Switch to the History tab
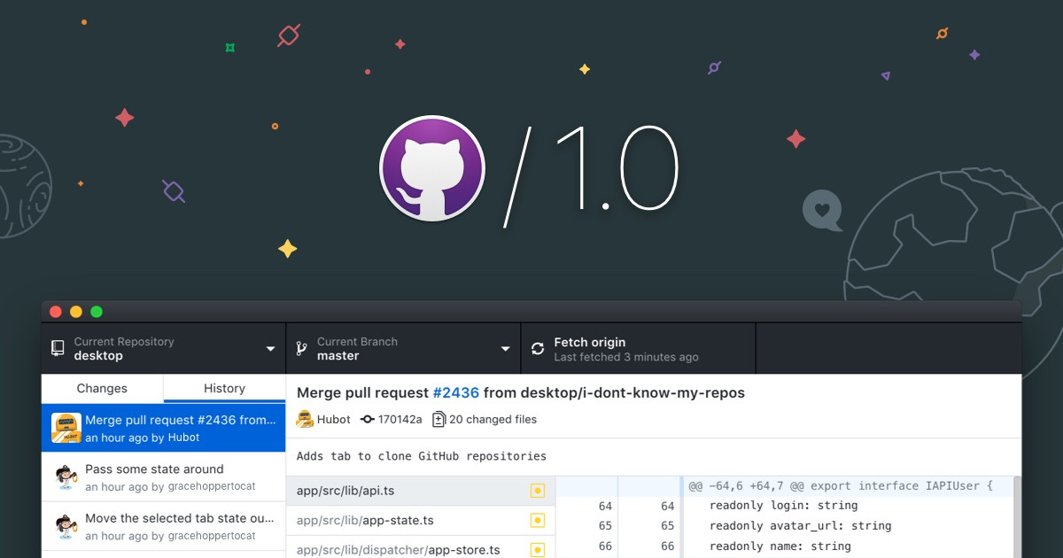The height and width of the screenshot is (558, 1063). pos(223,388)
